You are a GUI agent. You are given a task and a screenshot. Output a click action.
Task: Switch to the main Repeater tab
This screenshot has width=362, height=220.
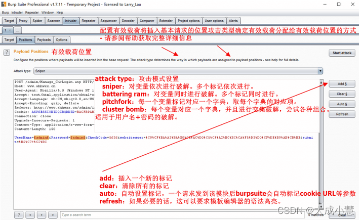pyautogui.click(x=89, y=21)
